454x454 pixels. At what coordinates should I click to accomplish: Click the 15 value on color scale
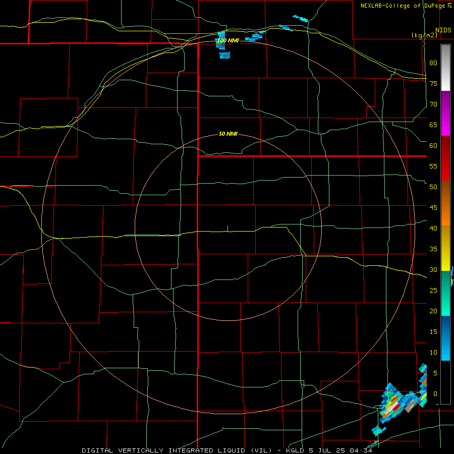(x=433, y=332)
